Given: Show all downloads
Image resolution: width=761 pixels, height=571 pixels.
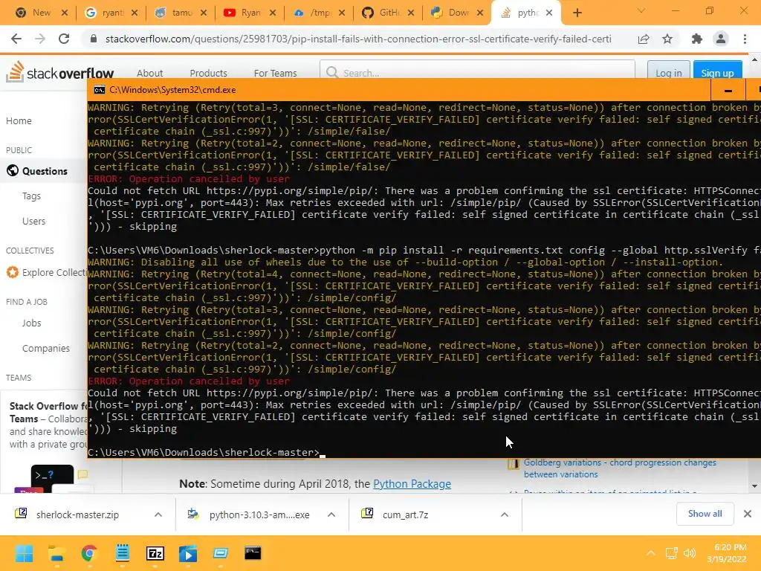Looking at the screenshot, I should (x=705, y=514).
